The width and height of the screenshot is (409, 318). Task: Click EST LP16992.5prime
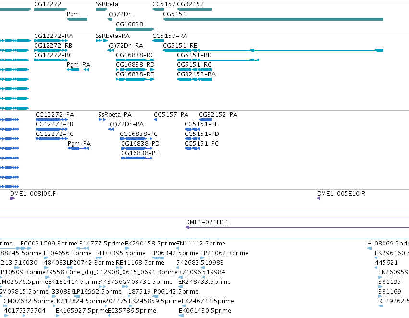pos(77,297)
